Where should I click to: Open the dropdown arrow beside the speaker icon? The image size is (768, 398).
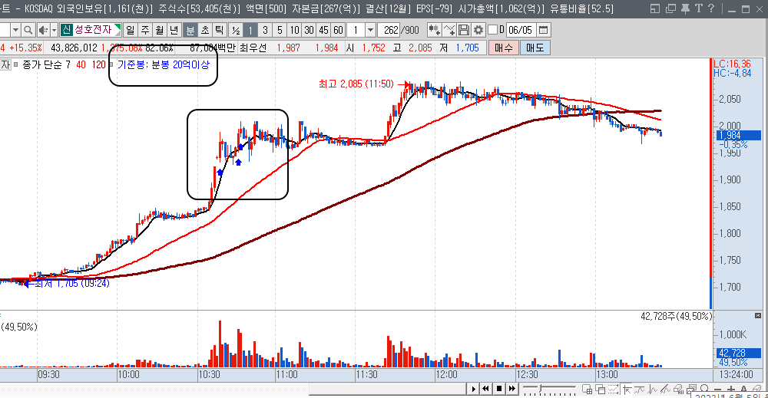[54, 31]
